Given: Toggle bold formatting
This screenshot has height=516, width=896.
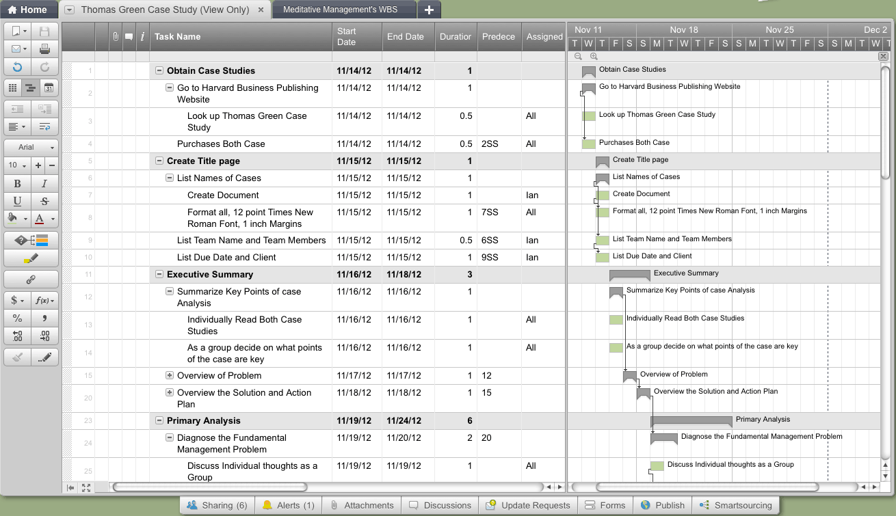Looking at the screenshot, I should click(17, 183).
